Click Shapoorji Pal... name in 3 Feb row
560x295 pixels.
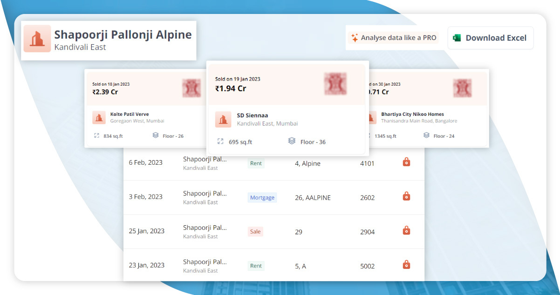coord(205,193)
